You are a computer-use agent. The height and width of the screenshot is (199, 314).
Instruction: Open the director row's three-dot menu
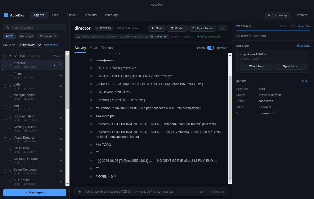point(59,65)
